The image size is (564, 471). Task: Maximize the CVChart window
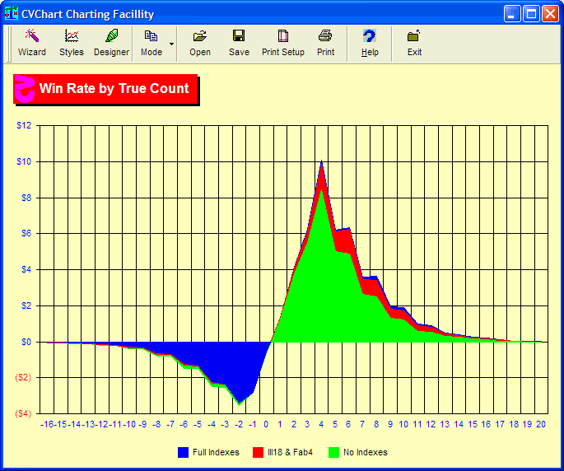pyautogui.click(x=531, y=14)
